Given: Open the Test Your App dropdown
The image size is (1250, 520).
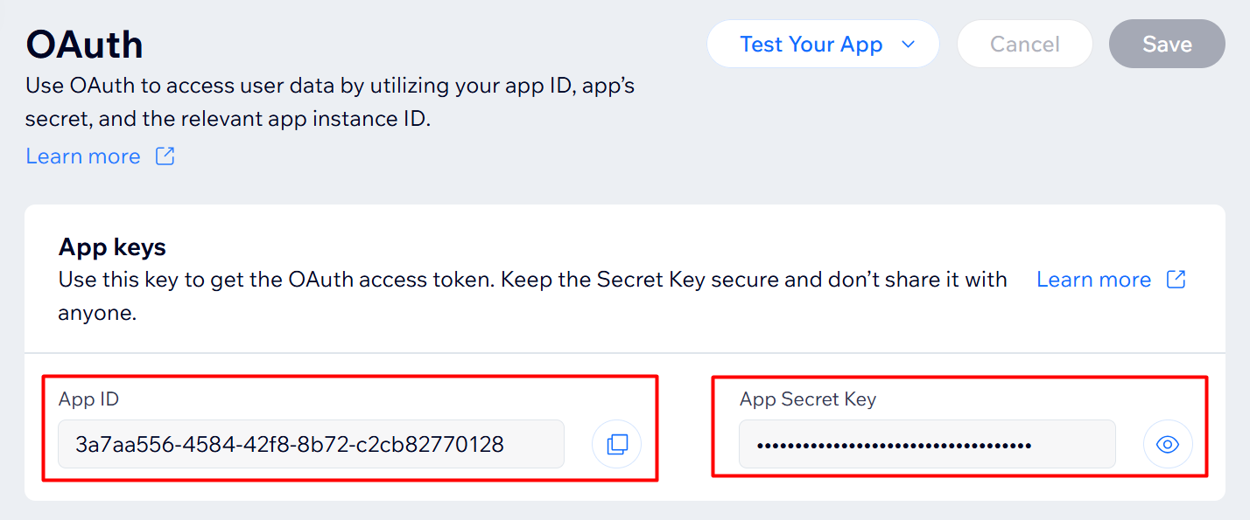Looking at the screenshot, I should point(811,45).
